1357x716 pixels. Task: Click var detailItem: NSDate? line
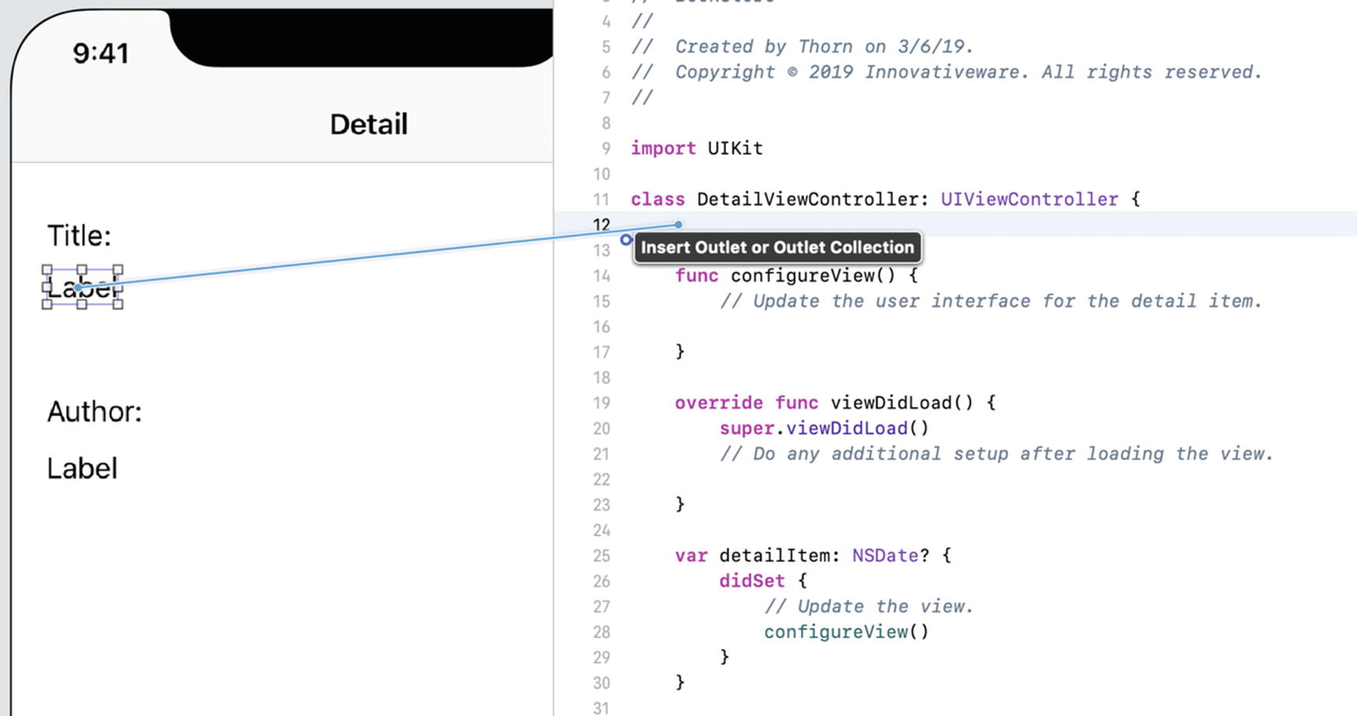coord(813,555)
